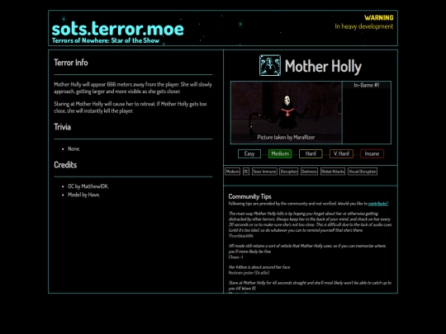Screen dimensions: 446x334
Task: Click the Darkness tag
Action: click(309, 172)
